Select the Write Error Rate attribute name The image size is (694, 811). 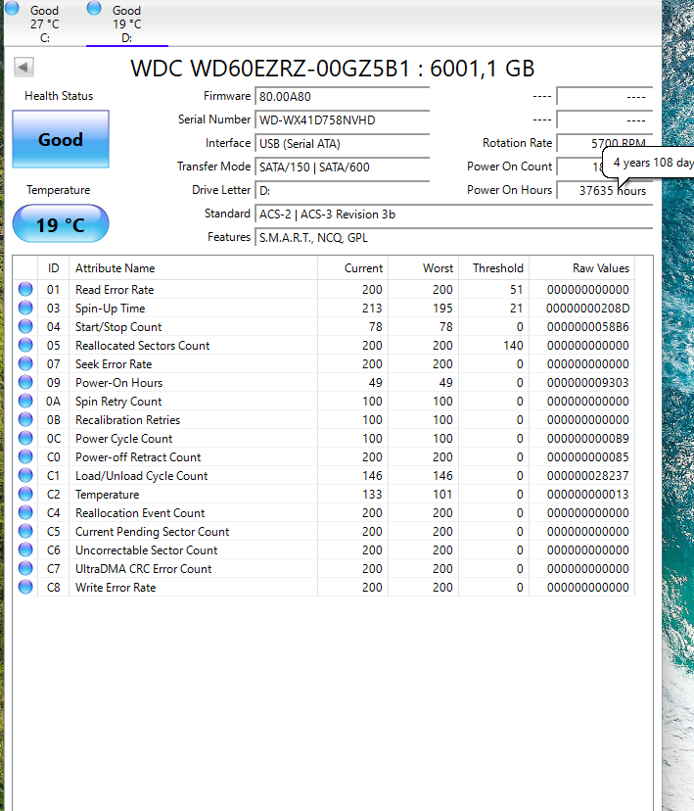pos(116,588)
